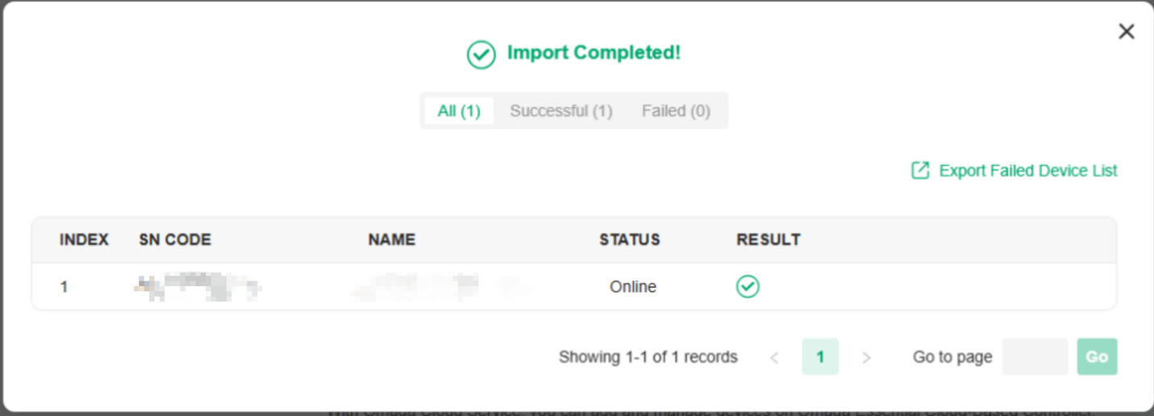Viewport: 1154px width, 416px height.
Task: Click the blurred SN code in the first row
Action: coord(198,286)
